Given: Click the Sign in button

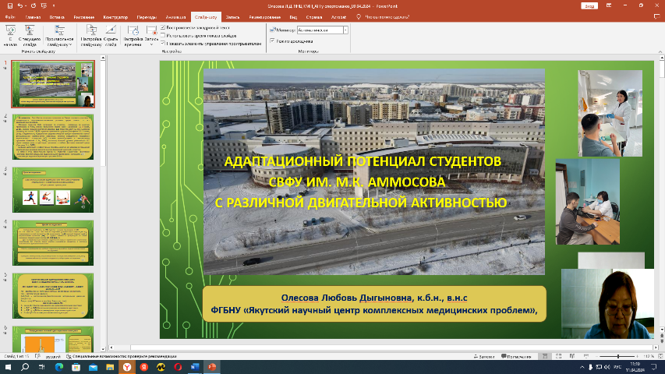Looking at the screenshot, I should click(588, 5).
